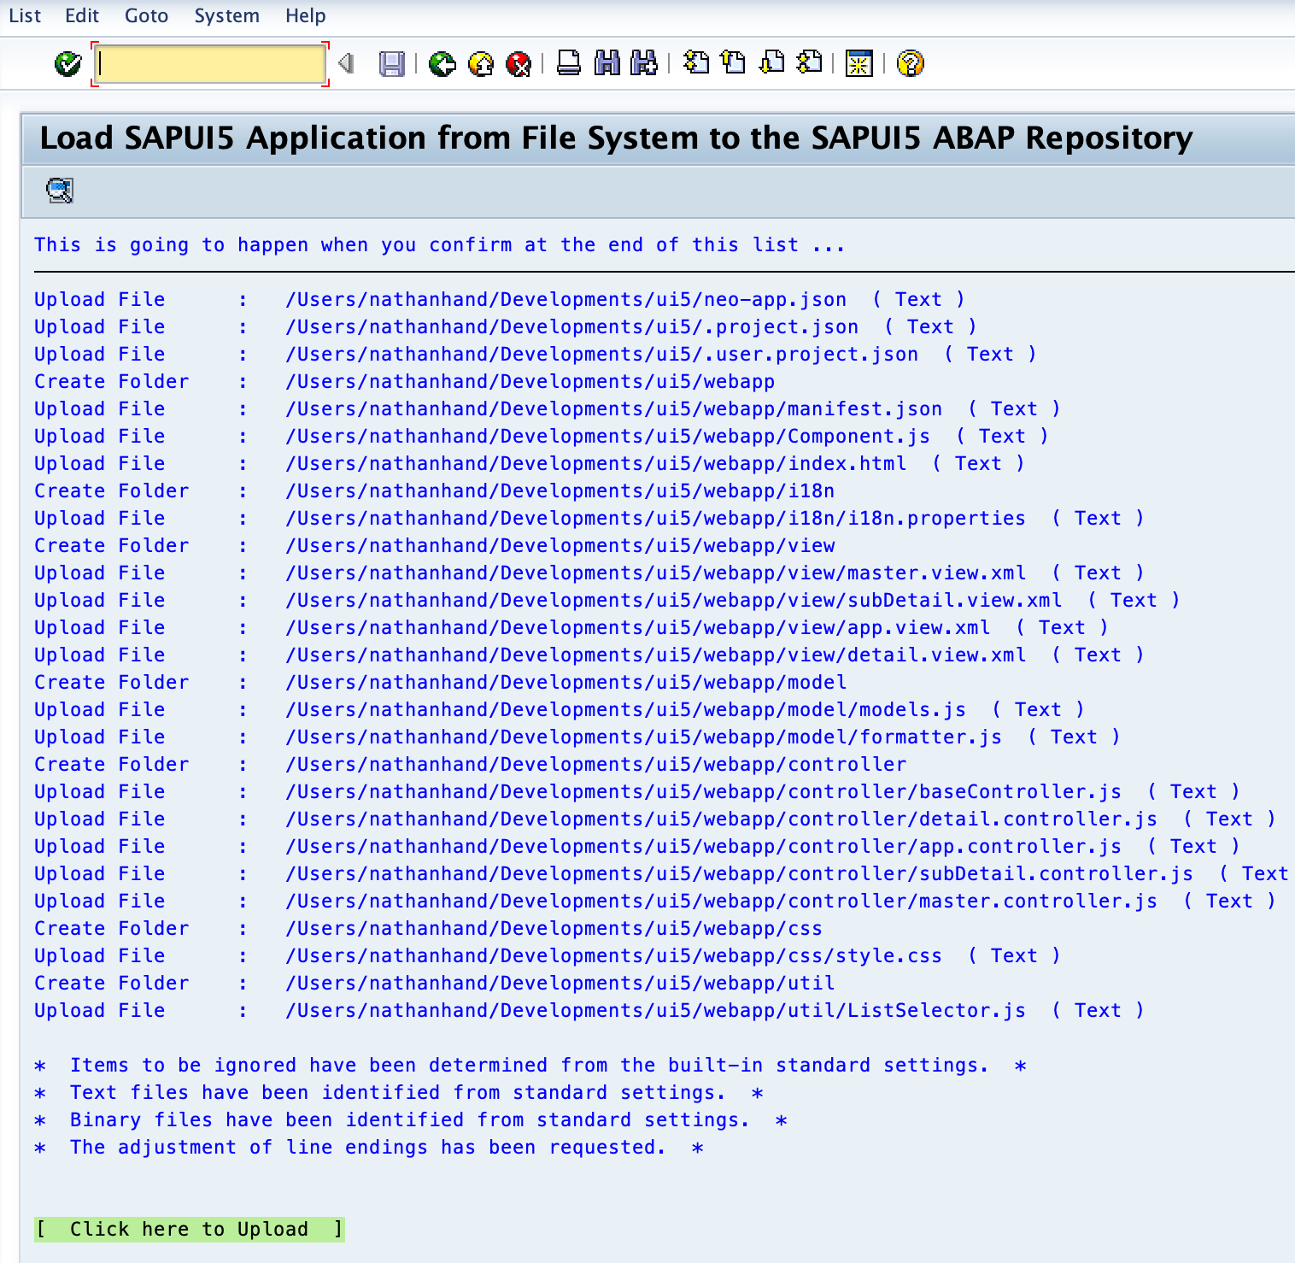Click 'adjustment of line endings' note
Screen dimensions: 1295x1263
click(369, 1147)
